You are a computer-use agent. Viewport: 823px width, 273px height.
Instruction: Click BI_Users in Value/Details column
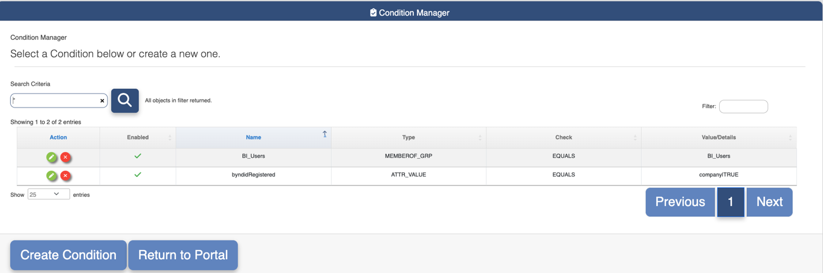[x=719, y=156]
